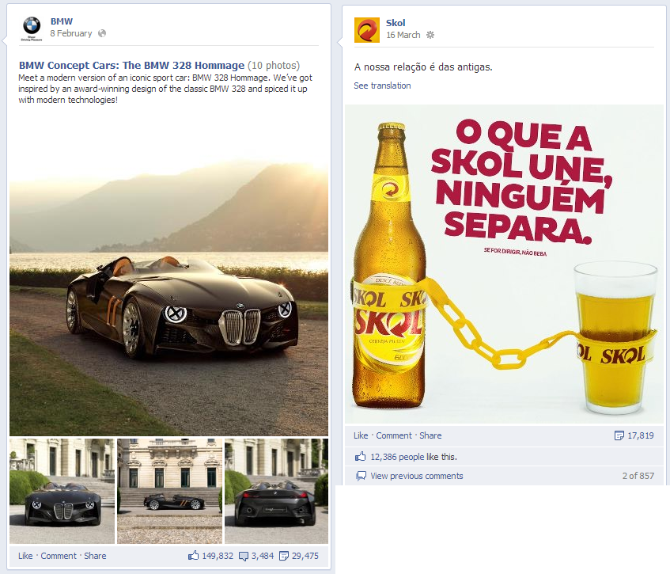Click the Skol page name link
The image size is (670, 574).
[x=396, y=23]
